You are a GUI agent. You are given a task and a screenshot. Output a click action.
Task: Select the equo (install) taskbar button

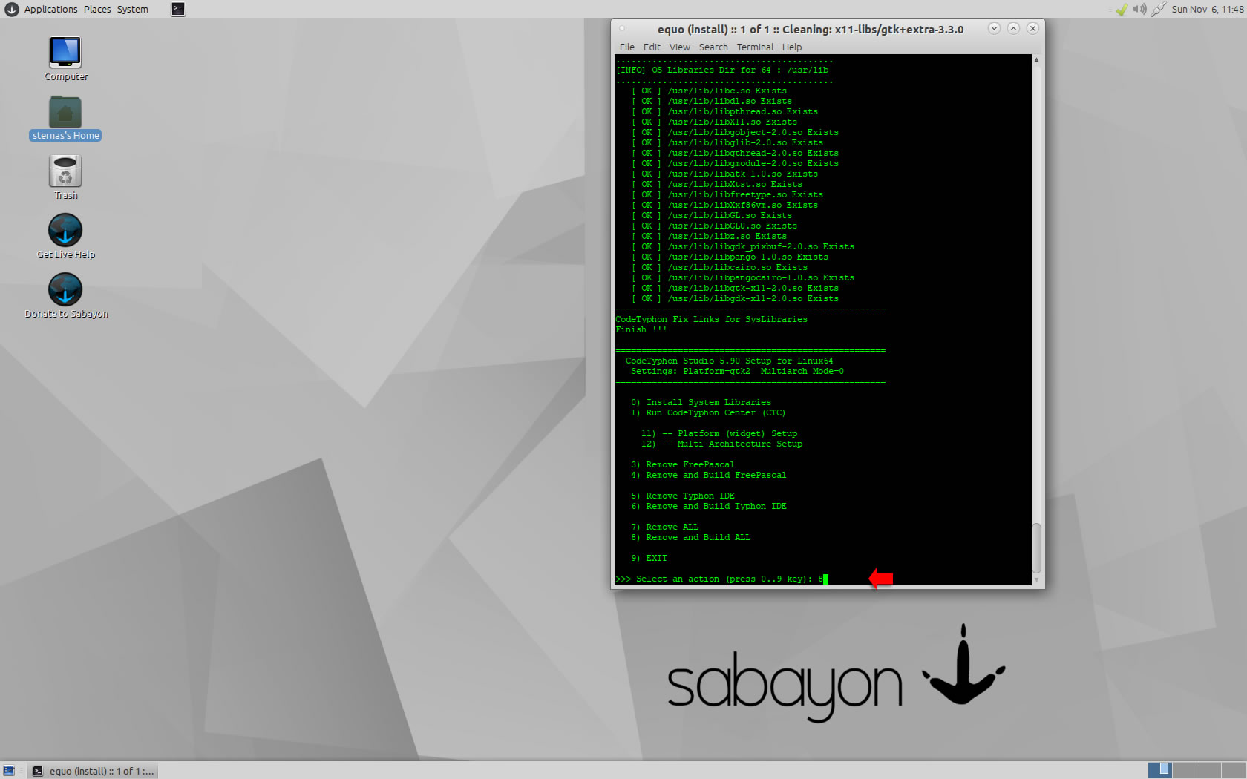pyautogui.click(x=94, y=771)
